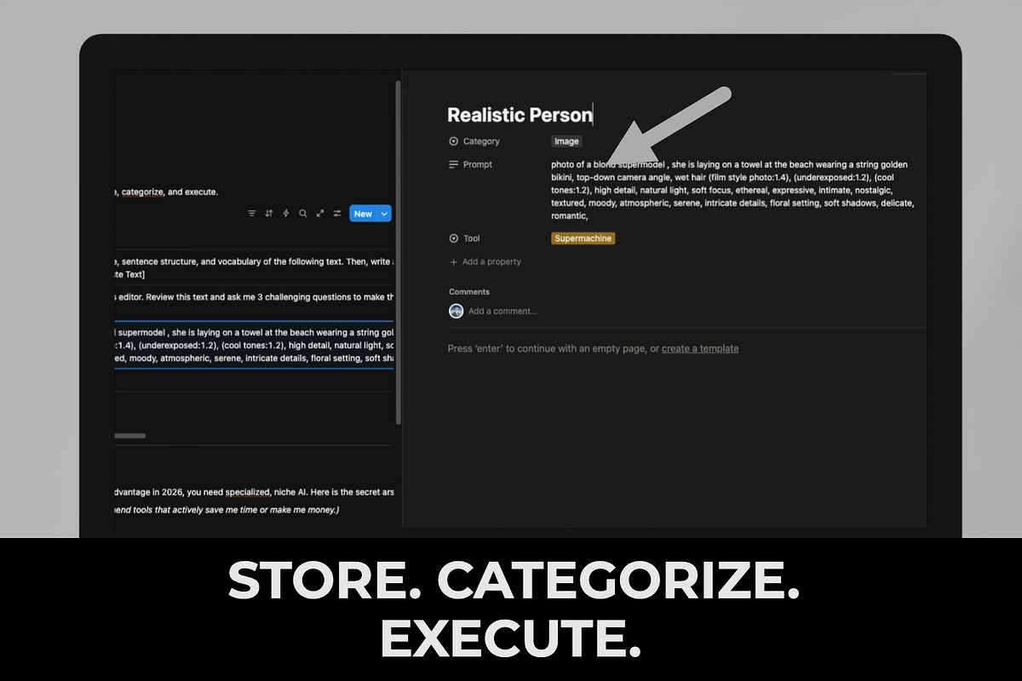Expand the dropdown arrow beside New
Screen dimensions: 1022x681
point(384,214)
